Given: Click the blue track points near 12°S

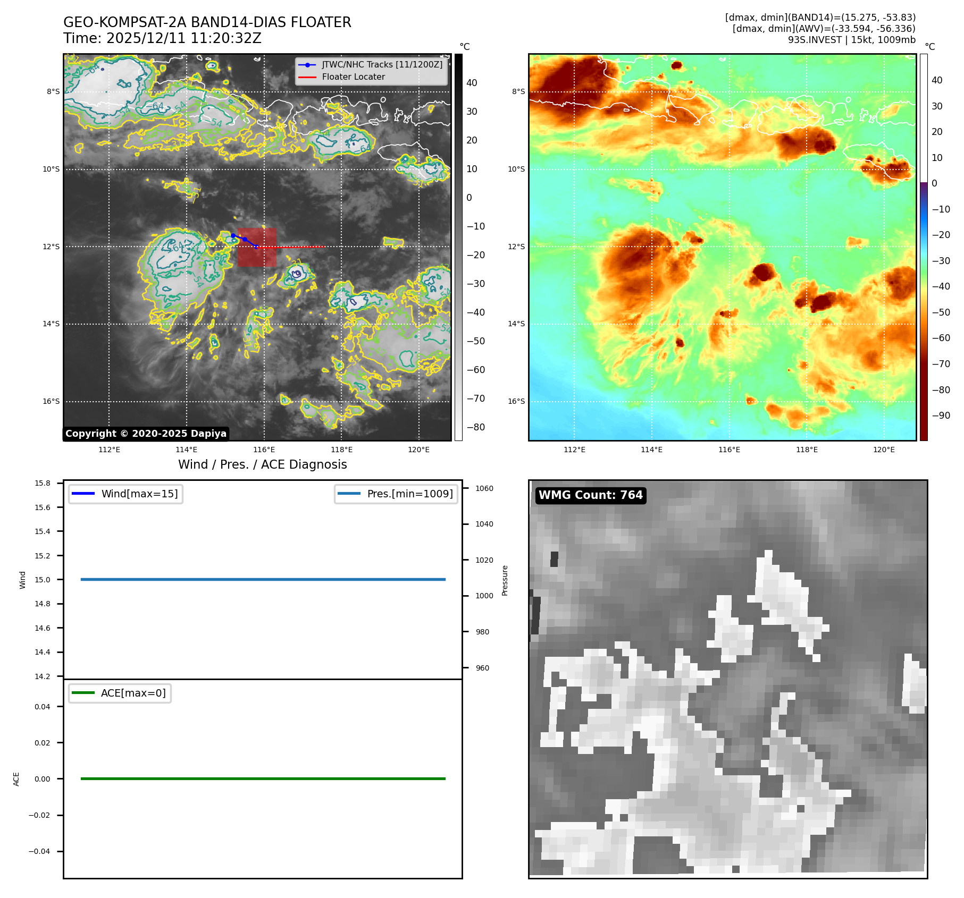Looking at the screenshot, I should click(x=244, y=239).
